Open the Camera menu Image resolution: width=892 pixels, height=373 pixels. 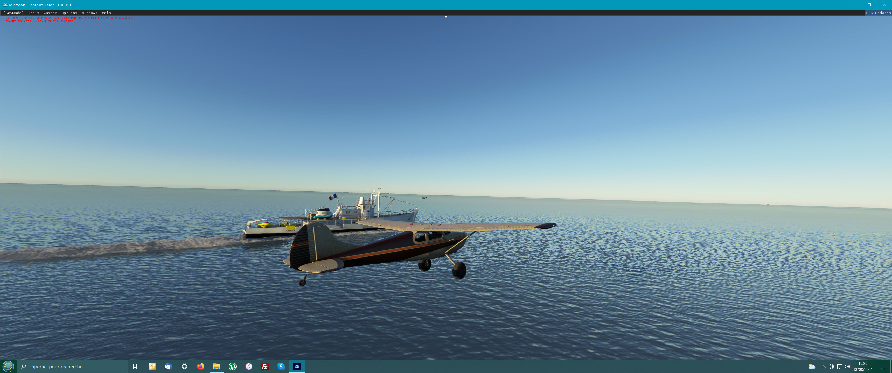point(50,13)
